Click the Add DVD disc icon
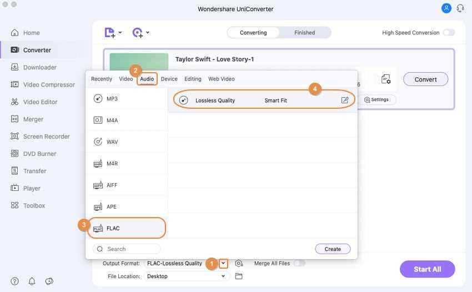Viewport: 472px width, 292px height. click(x=138, y=33)
